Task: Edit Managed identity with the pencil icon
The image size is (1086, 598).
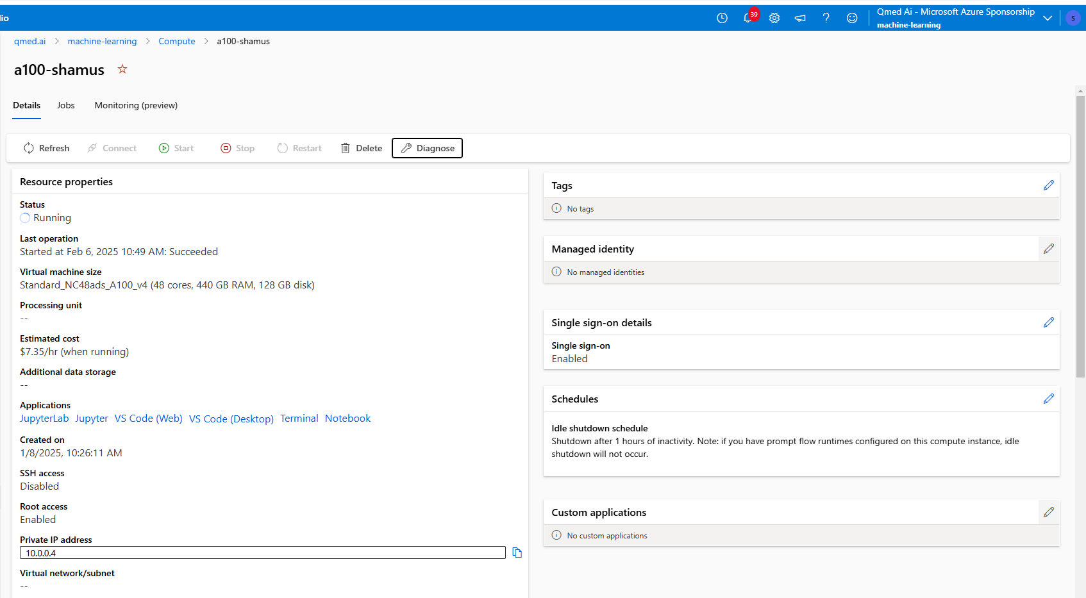Action: 1049,249
